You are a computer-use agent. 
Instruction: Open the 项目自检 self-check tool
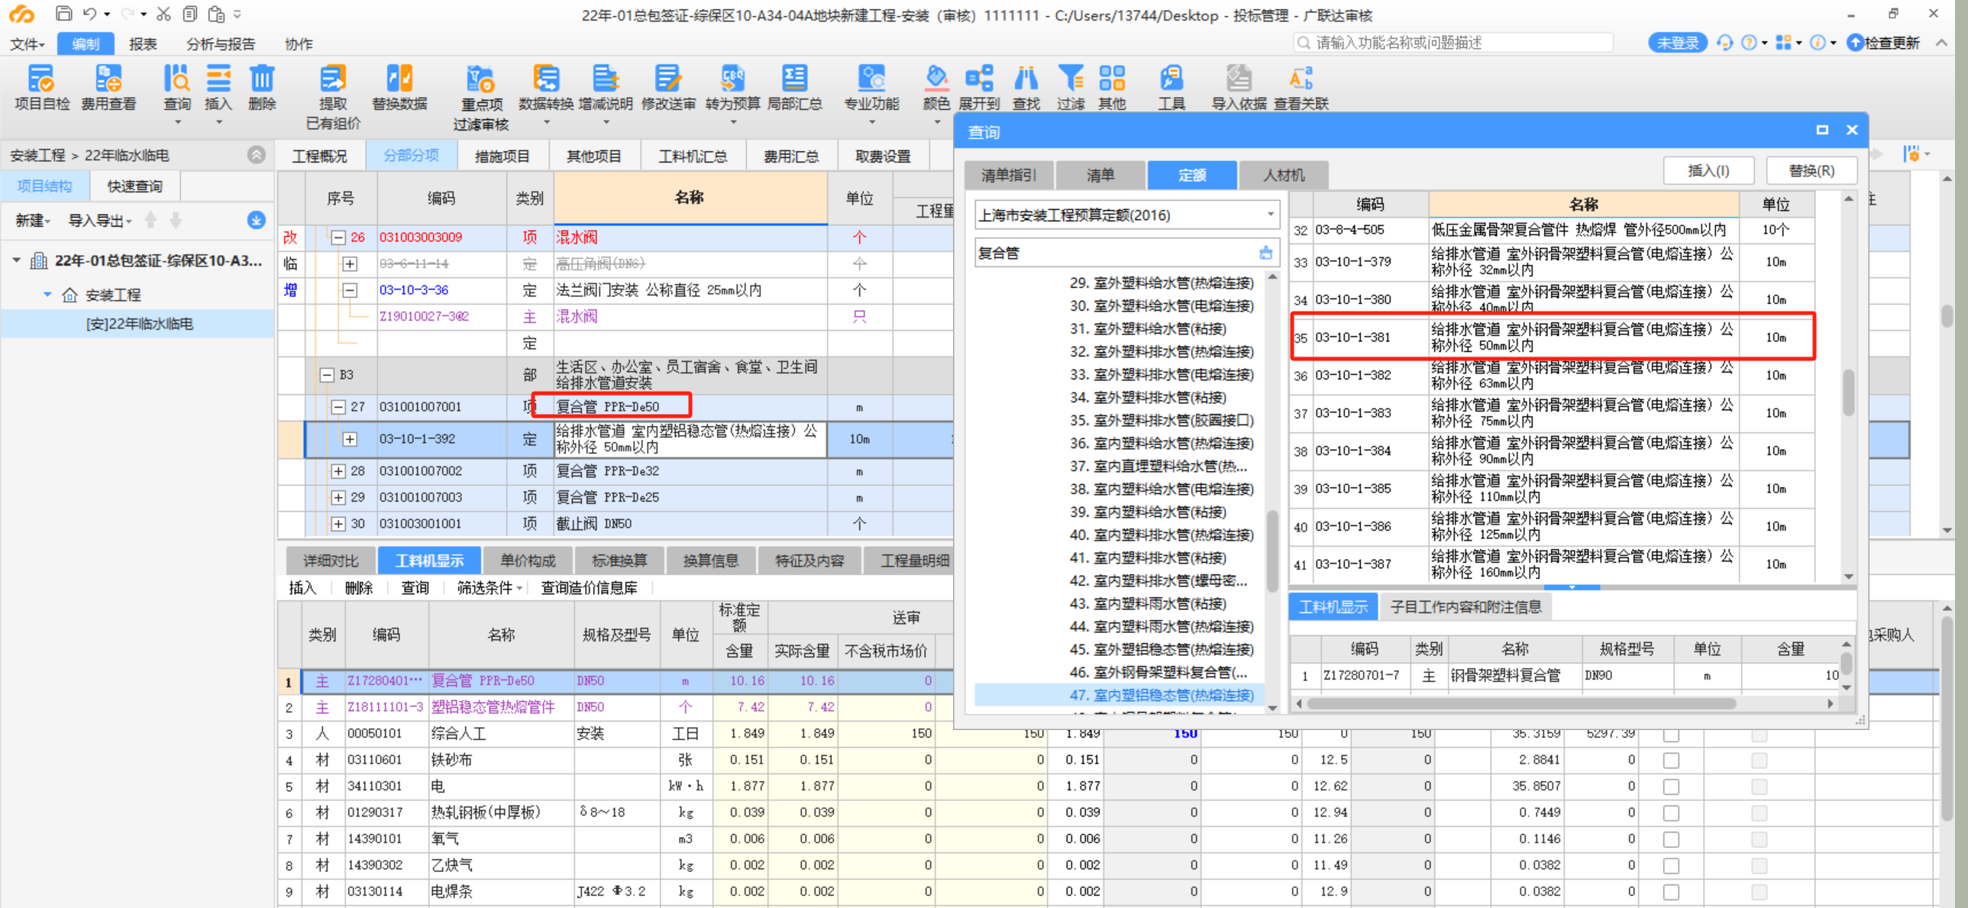tap(41, 88)
